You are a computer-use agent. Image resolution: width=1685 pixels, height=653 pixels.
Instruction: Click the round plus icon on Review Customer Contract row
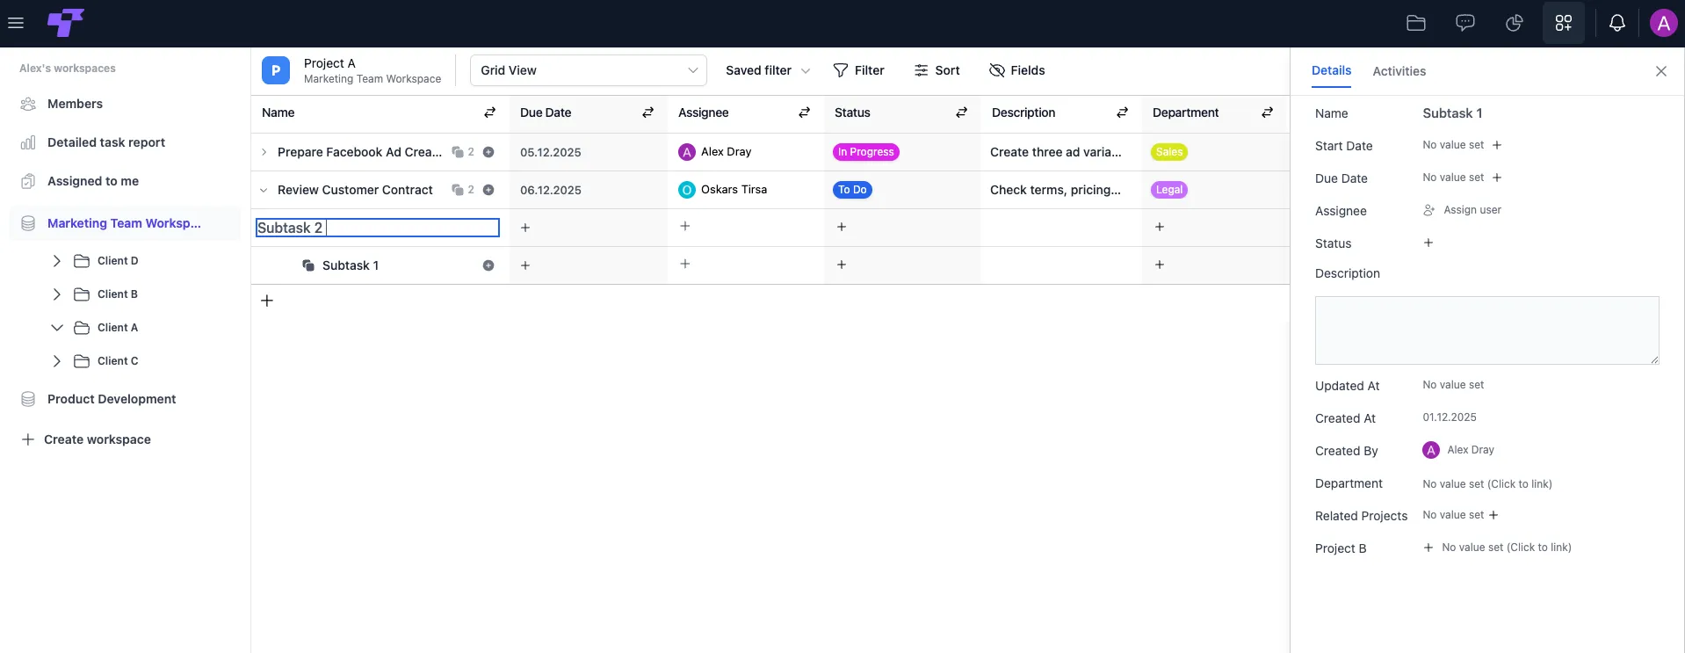point(488,190)
